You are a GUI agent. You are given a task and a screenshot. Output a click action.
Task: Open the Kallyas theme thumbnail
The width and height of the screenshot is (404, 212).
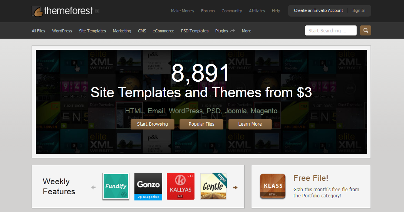(x=181, y=186)
